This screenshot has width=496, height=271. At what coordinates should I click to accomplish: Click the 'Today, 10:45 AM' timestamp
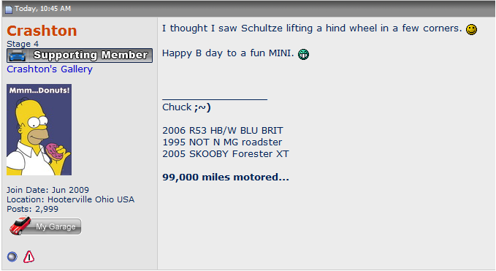[42, 9]
